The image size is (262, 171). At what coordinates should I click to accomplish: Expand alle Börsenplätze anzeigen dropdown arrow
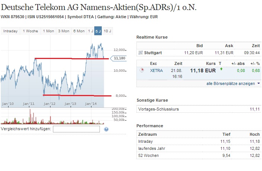click(x=259, y=83)
